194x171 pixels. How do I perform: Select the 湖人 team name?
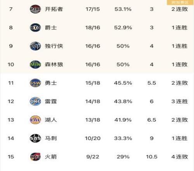click(x=51, y=120)
